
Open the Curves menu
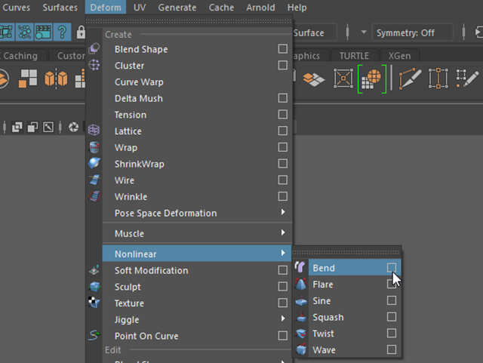16,8
